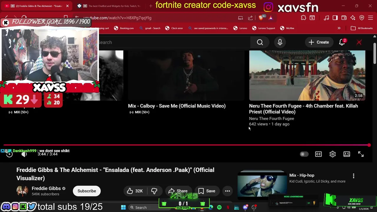Dislike the video with thumbs down
Image resolution: width=377 pixels, height=212 pixels.
154,191
